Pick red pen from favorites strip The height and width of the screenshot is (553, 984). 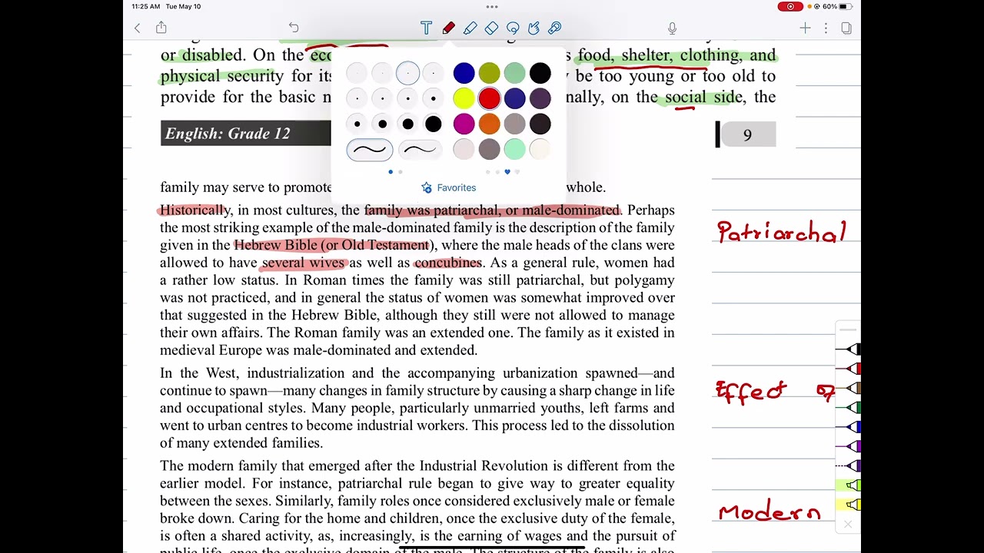[849, 369]
